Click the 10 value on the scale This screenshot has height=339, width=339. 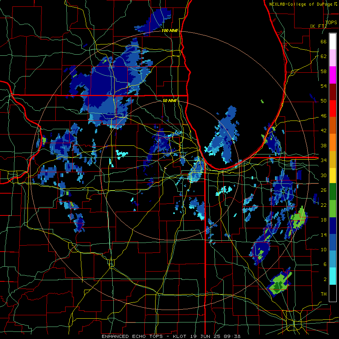[x=324, y=249]
